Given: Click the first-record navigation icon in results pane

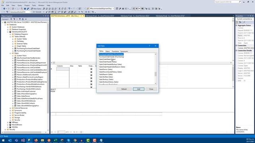Looking at the screenshot, I should pos(52,132).
